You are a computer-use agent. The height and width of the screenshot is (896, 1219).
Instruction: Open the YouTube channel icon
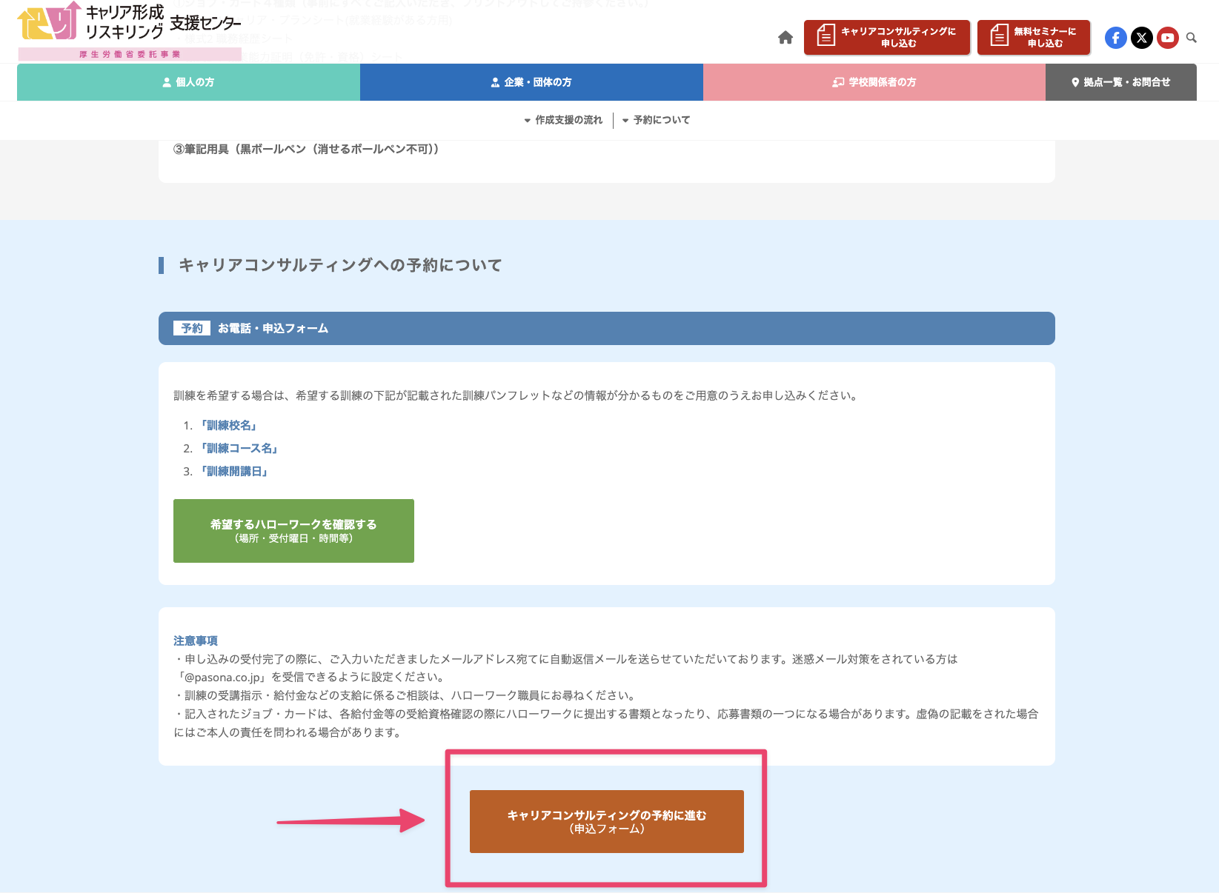click(x=1167, y=37)
